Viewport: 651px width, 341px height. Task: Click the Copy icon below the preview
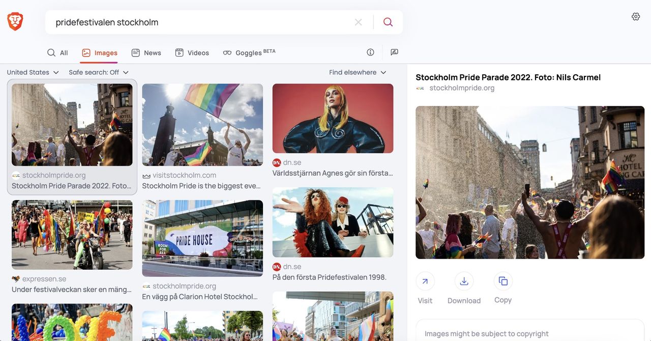coord(502,280)
